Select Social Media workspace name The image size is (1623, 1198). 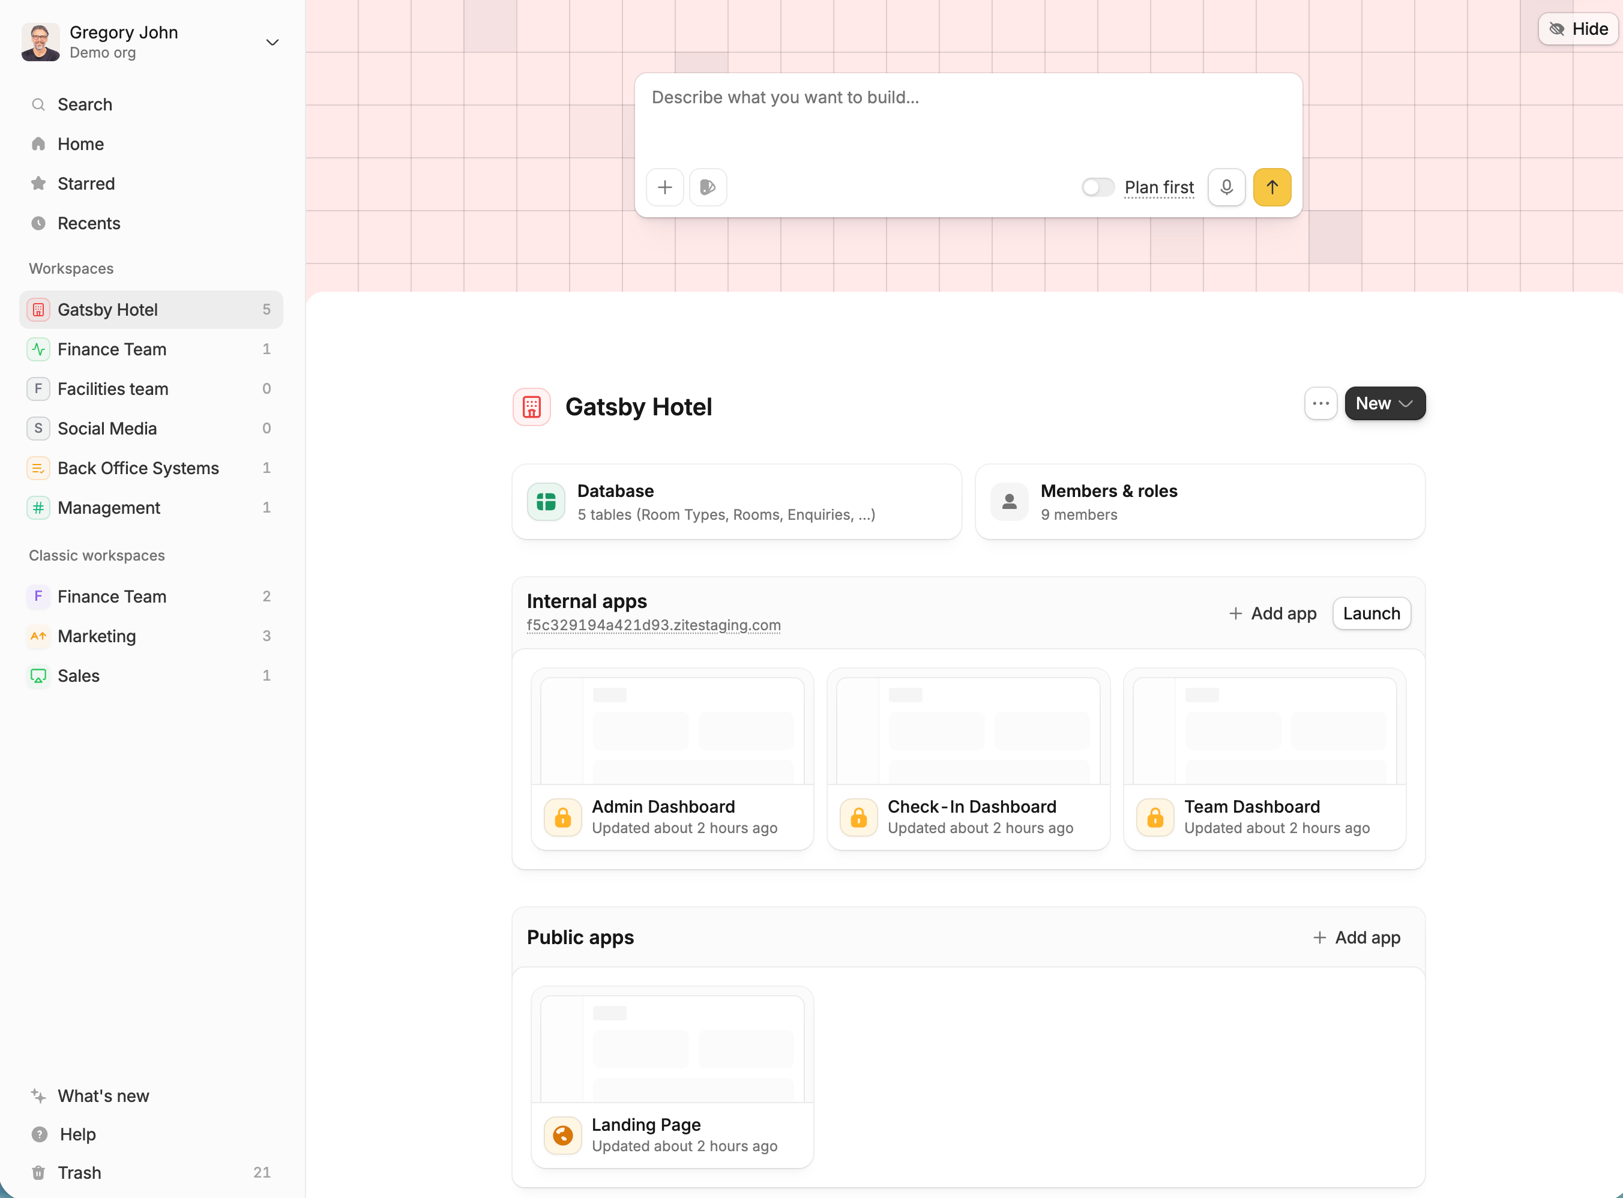click(x=107, y=429)
